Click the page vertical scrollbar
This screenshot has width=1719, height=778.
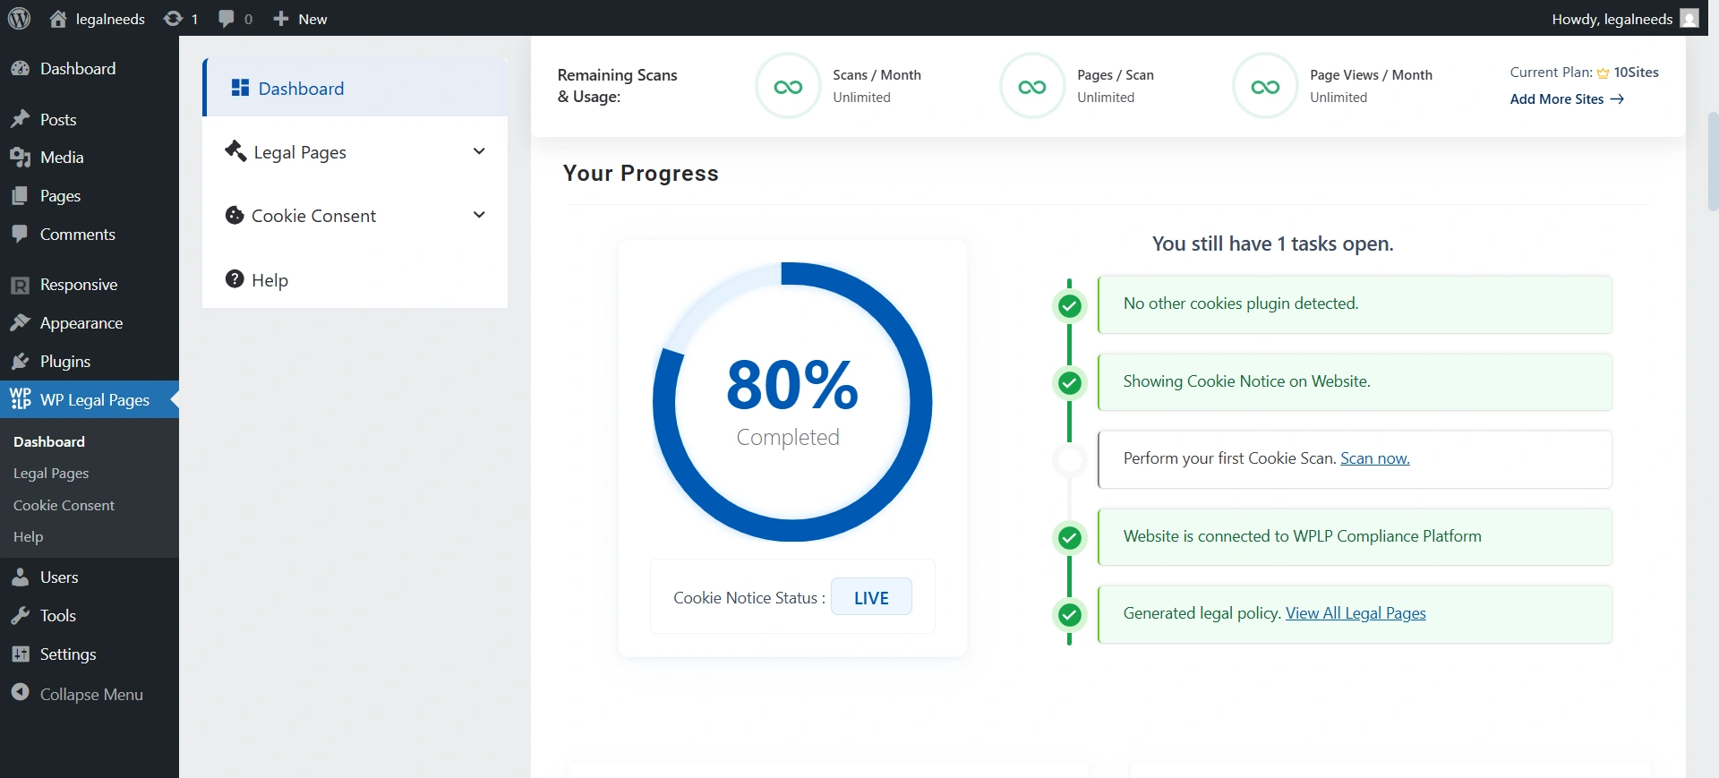[x=1713, y=161]
